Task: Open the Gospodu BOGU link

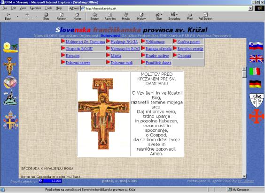Action: [79, 49]
